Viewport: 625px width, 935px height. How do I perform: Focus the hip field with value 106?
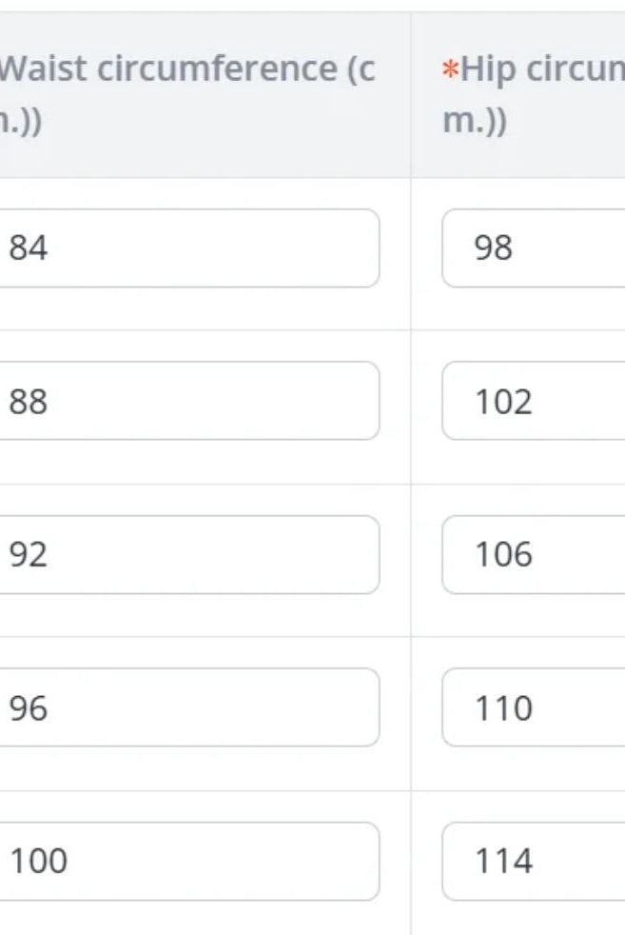point(535,554)
